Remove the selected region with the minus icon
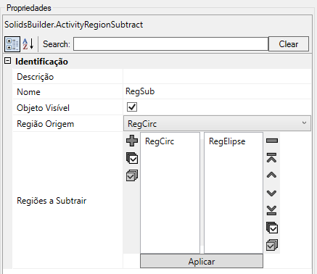 272,141
